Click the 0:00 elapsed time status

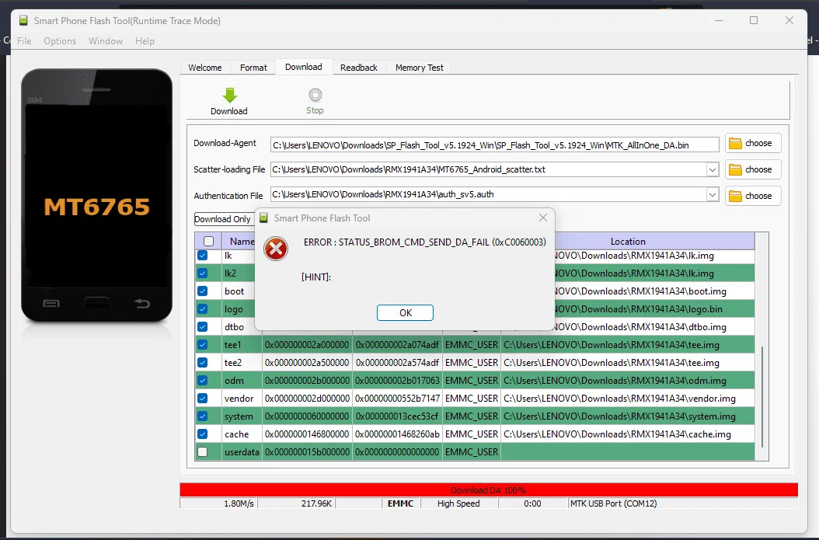(x=532, y=503)
